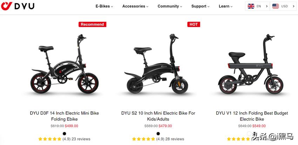The image size is (298, 145).
Task: Expand the E-Bikes menu
Action: pyautogui.click(x=104, y=6)
